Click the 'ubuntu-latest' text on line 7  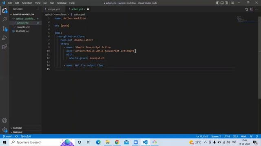[x=83, y=40]
